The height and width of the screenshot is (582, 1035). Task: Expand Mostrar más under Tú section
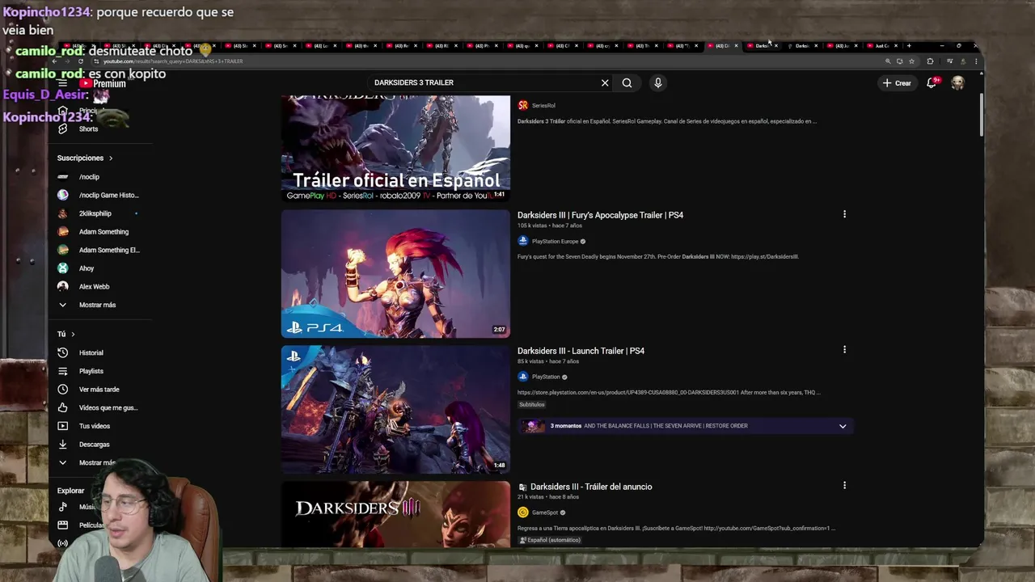[97, 463]
